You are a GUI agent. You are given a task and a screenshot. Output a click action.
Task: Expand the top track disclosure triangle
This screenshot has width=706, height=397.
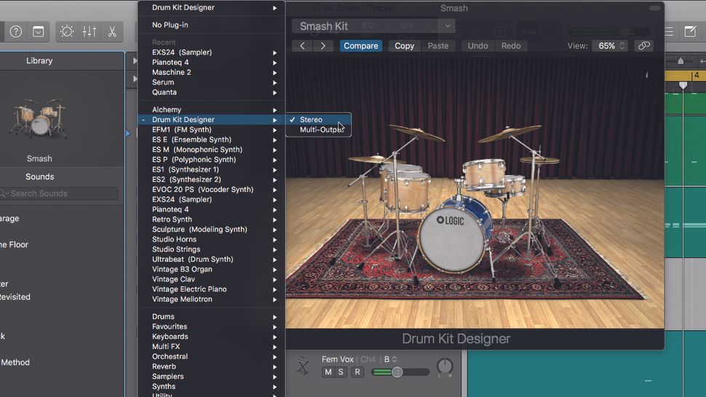click(135, 60)
